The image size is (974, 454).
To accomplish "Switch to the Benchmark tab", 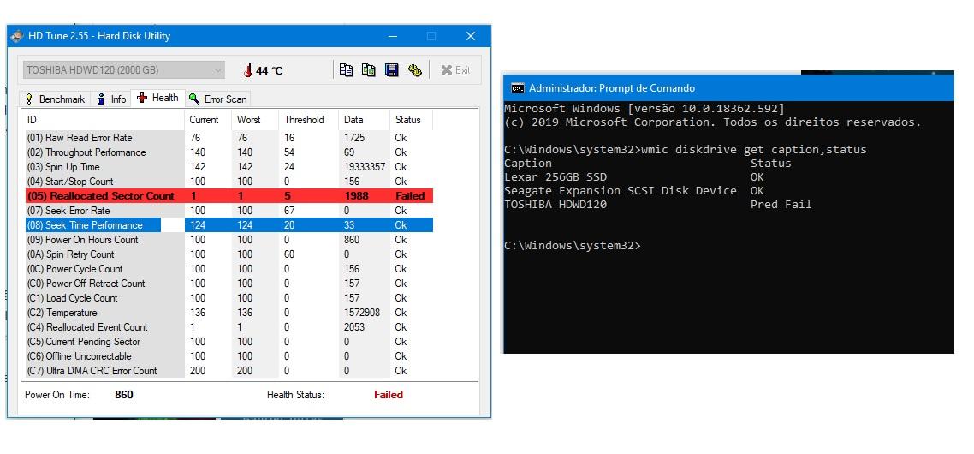I will point(56,99).
